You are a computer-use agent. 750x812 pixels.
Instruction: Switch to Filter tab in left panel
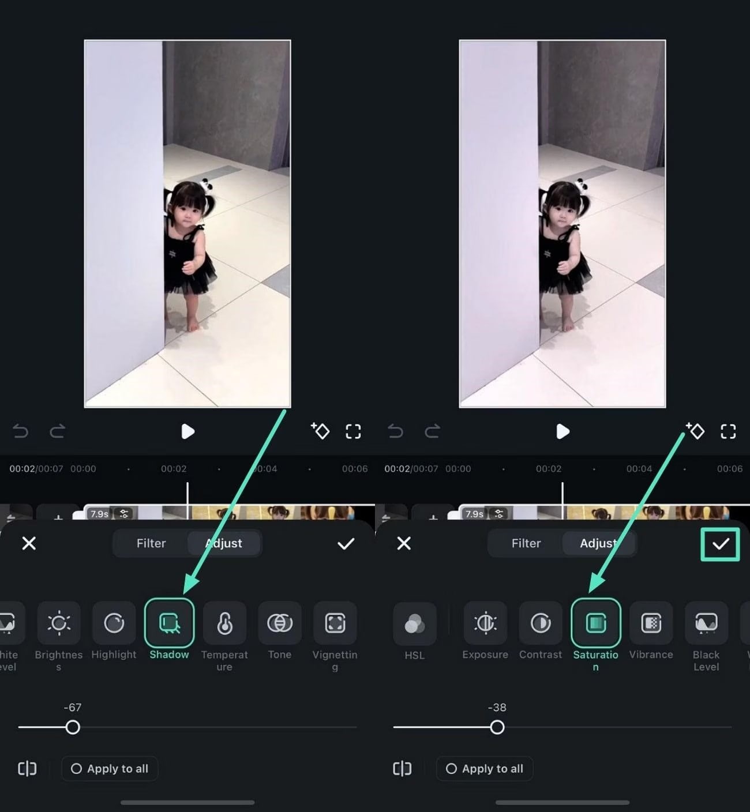151,543
